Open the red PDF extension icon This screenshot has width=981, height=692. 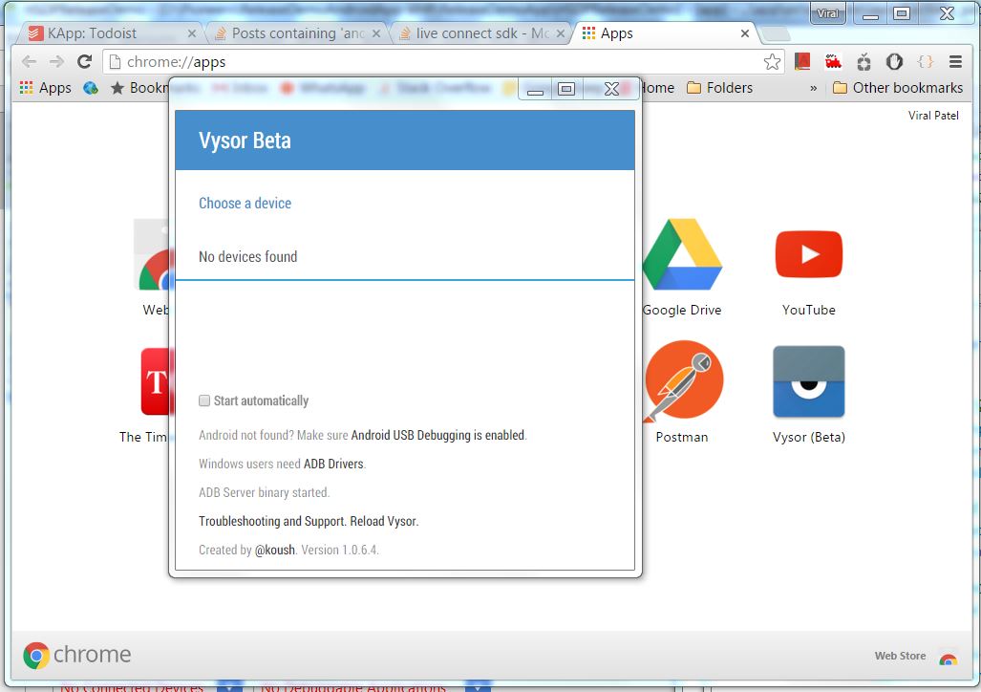click(x=802, y=61)
